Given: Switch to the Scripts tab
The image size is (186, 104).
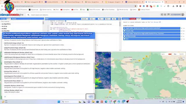Looking at the screenshot, I should coord(3,19).
